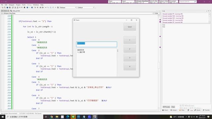The height and width of the screenshot is (119, 212).
Task: Click the Run play arrow in the toolbar
Action: [46, 8]
